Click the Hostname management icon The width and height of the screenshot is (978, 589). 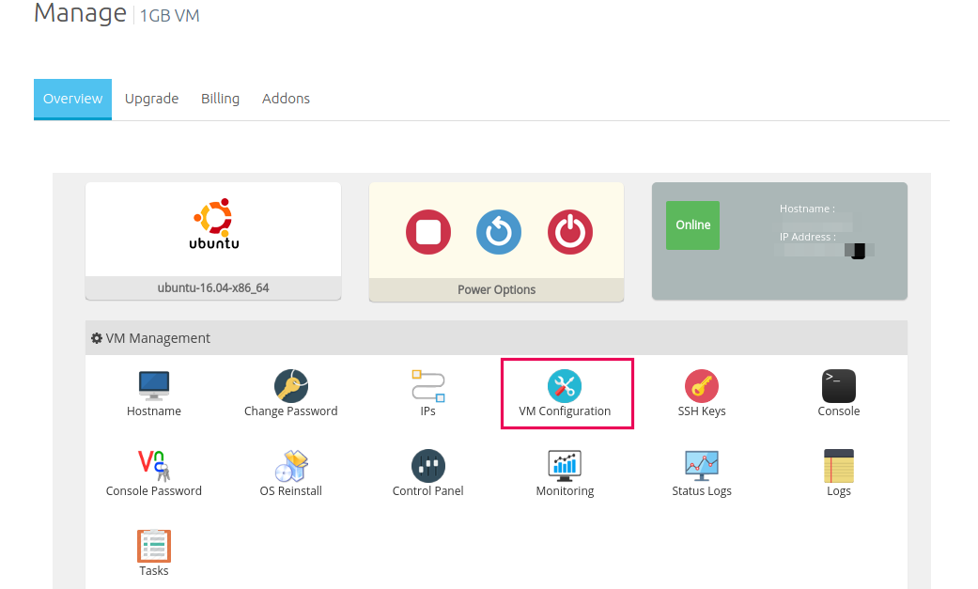click(153, 392)
